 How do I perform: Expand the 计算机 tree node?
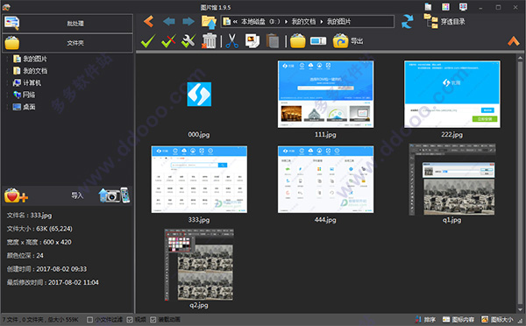pyautogui.click(x=8, y=83)
